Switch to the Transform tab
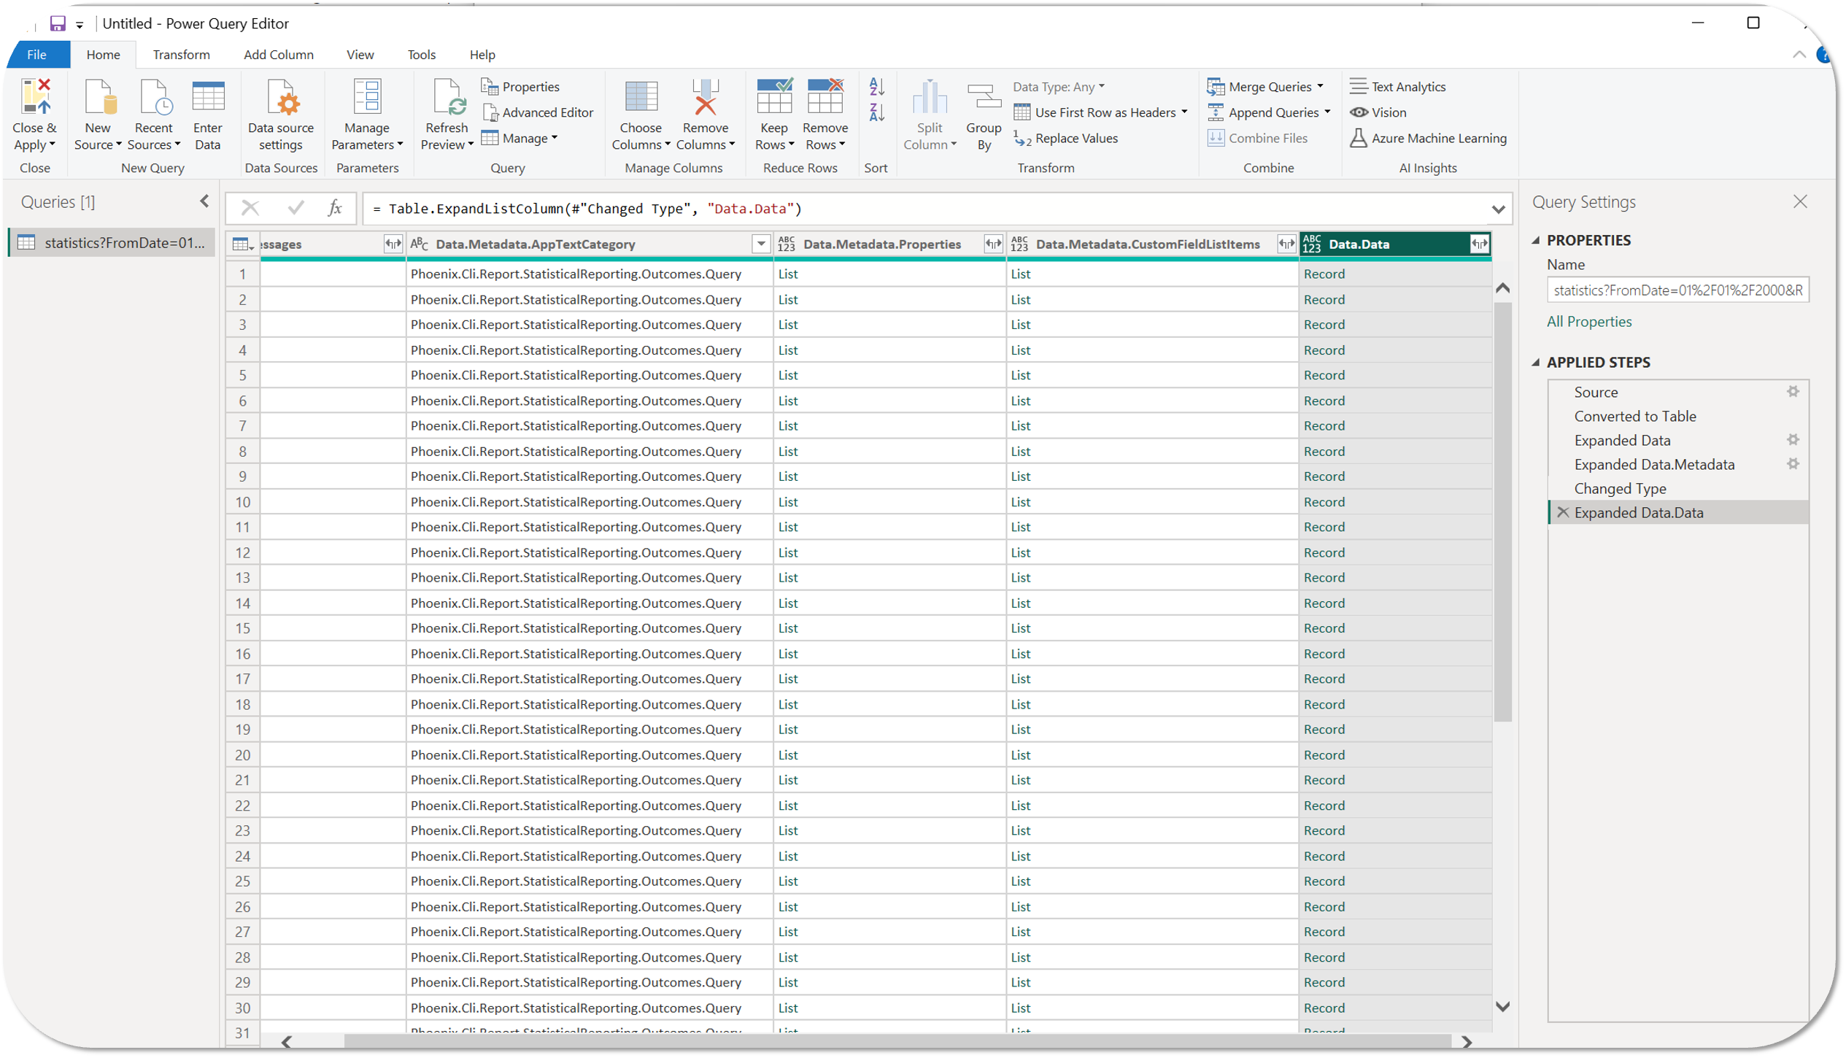Image resolution: width=1846 pixels, height=1058 pixels. (x=181, y=55)
